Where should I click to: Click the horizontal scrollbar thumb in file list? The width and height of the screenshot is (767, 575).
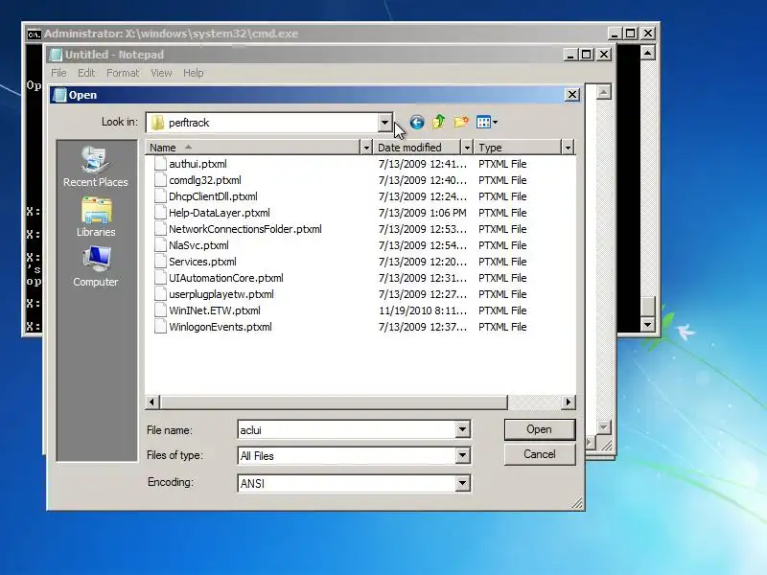click(334, 402)
